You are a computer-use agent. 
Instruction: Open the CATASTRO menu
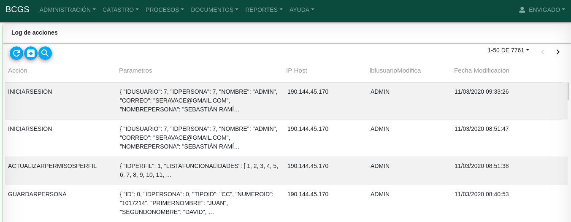click(120, 10)
